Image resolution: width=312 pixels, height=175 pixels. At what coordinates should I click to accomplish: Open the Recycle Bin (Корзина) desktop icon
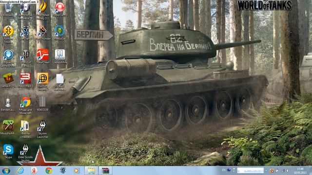8,8
